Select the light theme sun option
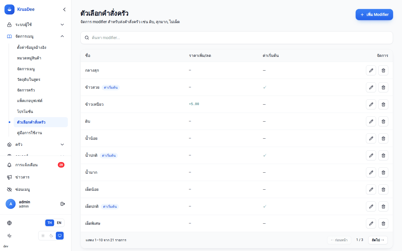The image size is (402, 251). [43, 236]
